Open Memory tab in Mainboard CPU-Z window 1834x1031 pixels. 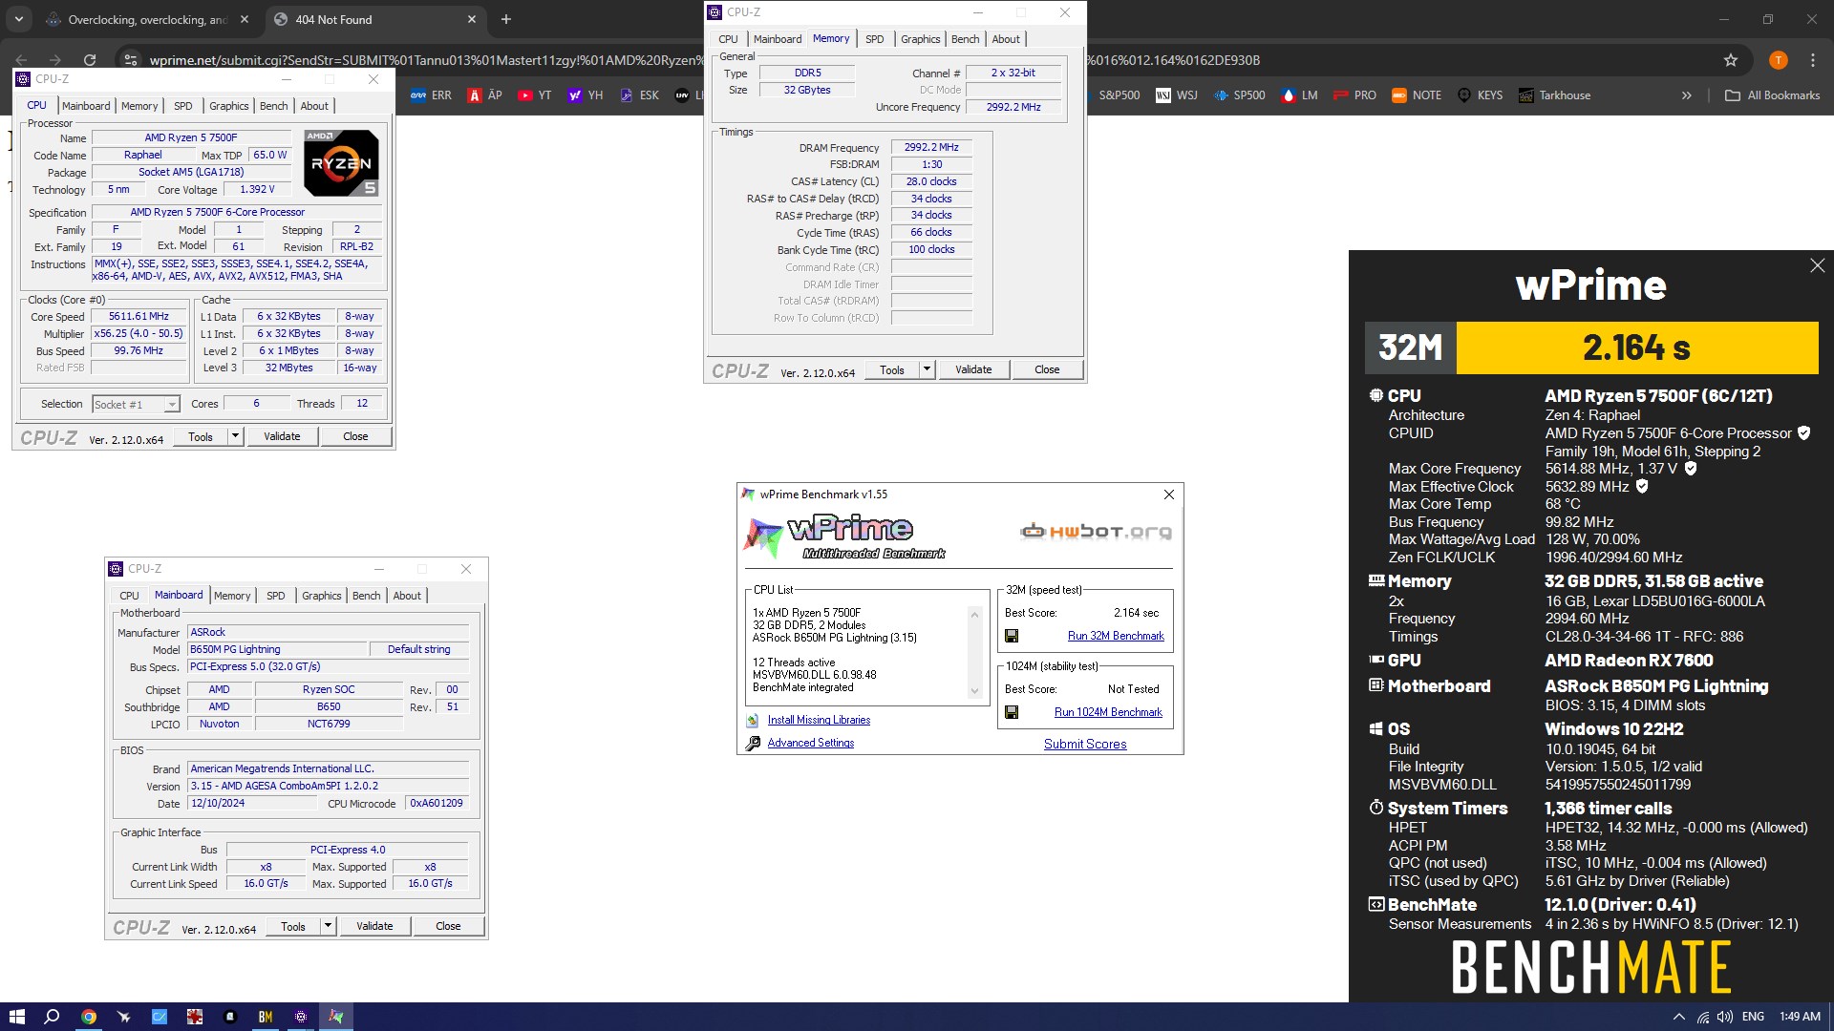click(232, 596)
